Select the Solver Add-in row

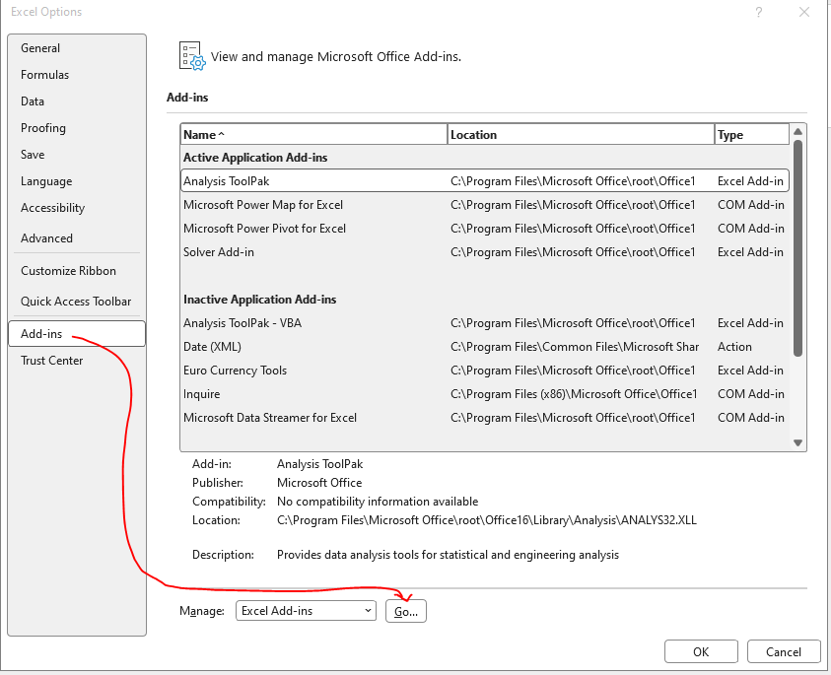[x=485, y=252]
